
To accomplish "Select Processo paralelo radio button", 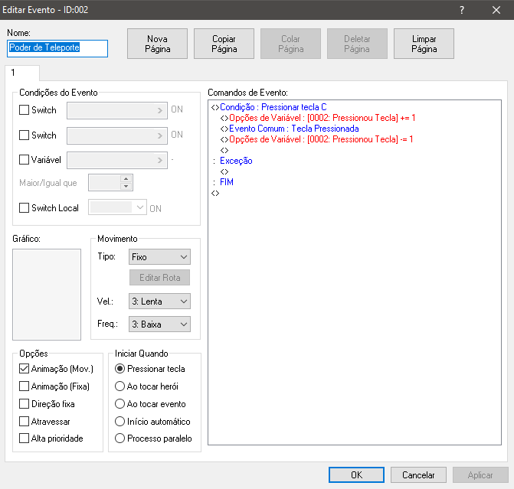I will pyautogui.click(x=120, y=438).
